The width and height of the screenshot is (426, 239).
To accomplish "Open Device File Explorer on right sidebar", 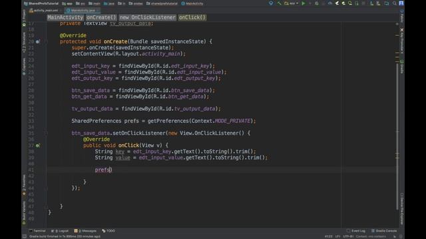I will pyautogui.click(x=402, y=208).
